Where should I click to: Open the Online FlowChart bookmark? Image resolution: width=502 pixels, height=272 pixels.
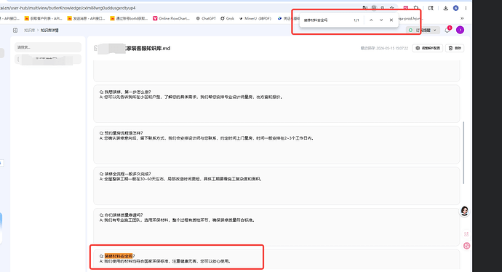click(x=171, y=18)
